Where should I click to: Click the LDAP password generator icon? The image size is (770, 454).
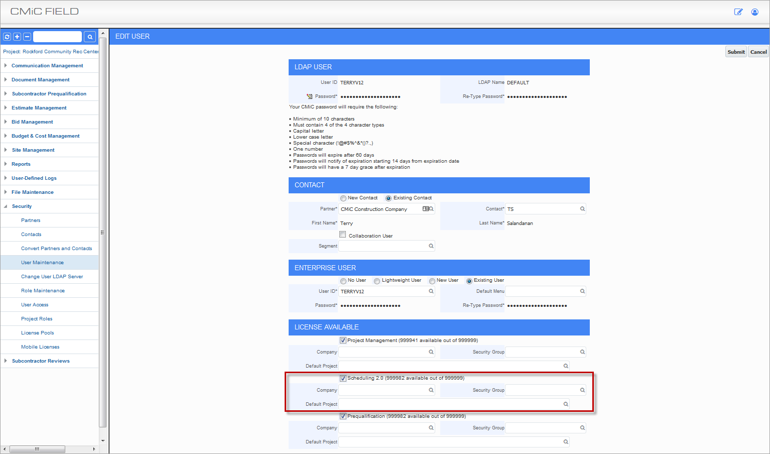click(310, 96)
